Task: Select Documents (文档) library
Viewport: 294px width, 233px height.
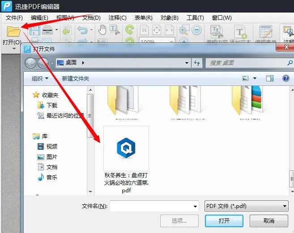Action: click(x=47, y=167)
